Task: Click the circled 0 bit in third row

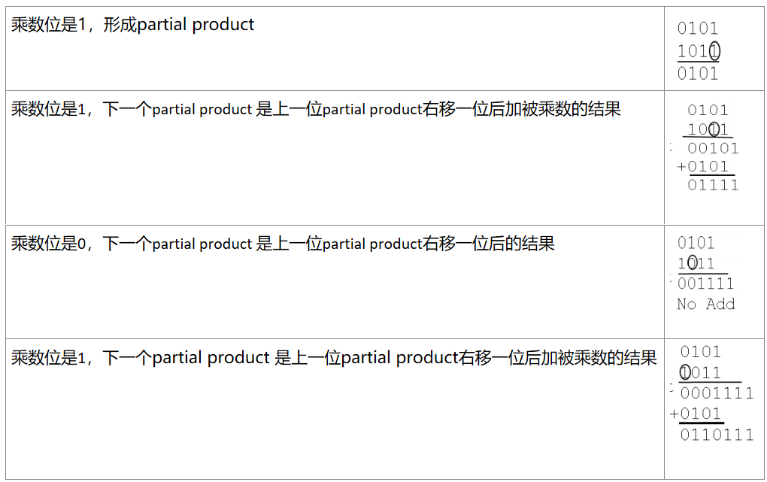Action: (692, 263)
